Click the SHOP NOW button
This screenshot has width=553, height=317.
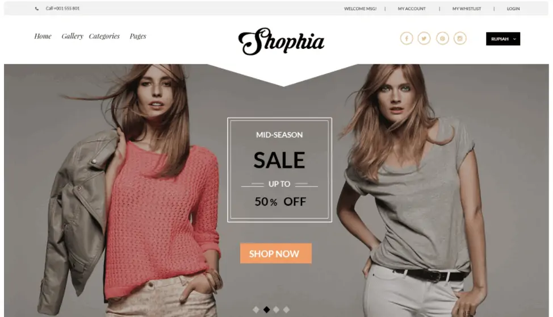(x=276, y=253)
